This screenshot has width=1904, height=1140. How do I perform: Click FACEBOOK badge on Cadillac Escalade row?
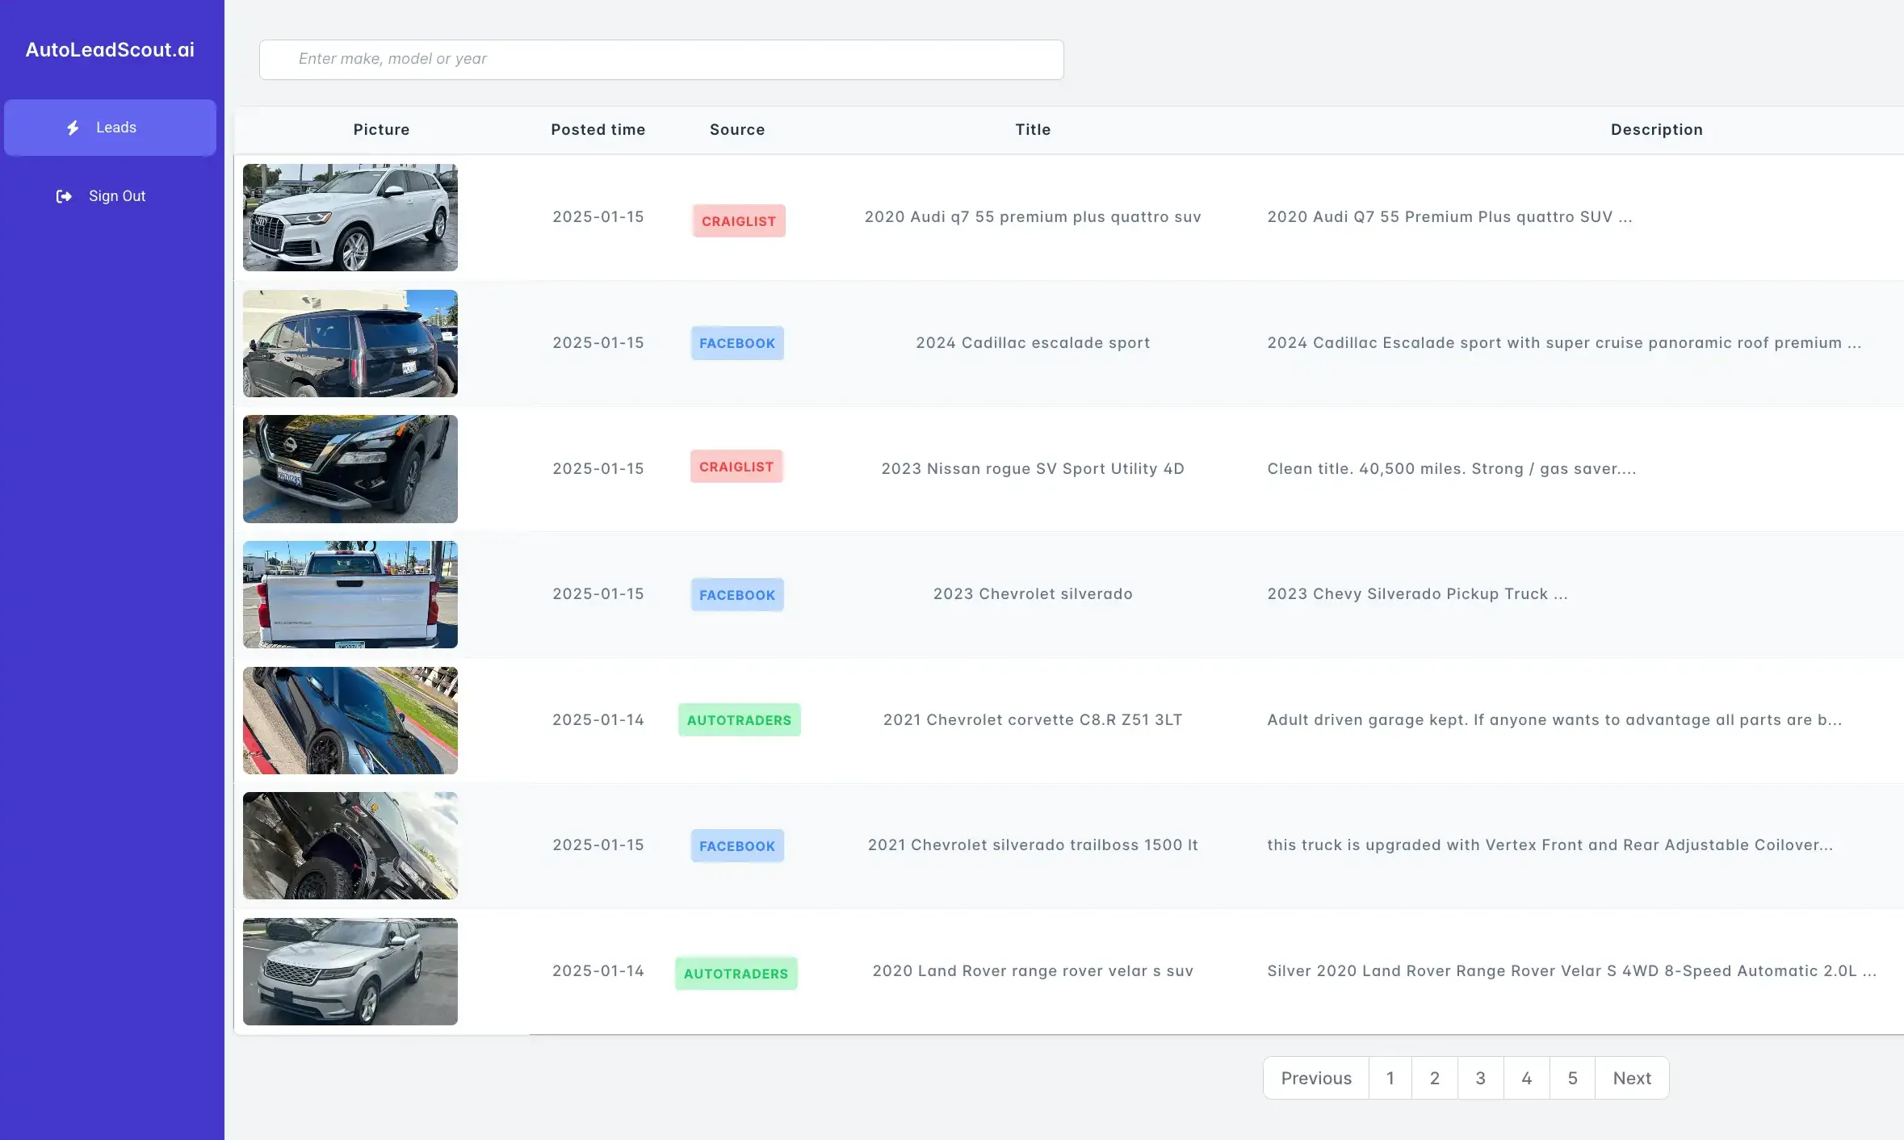pyautogui.click(x=736, y=343)
